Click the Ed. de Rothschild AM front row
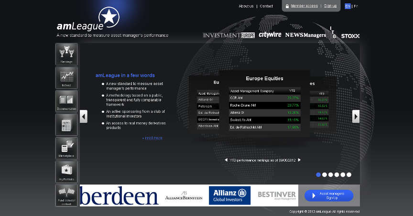Screen dimensions: 413x216 click(x=265, y=127)
